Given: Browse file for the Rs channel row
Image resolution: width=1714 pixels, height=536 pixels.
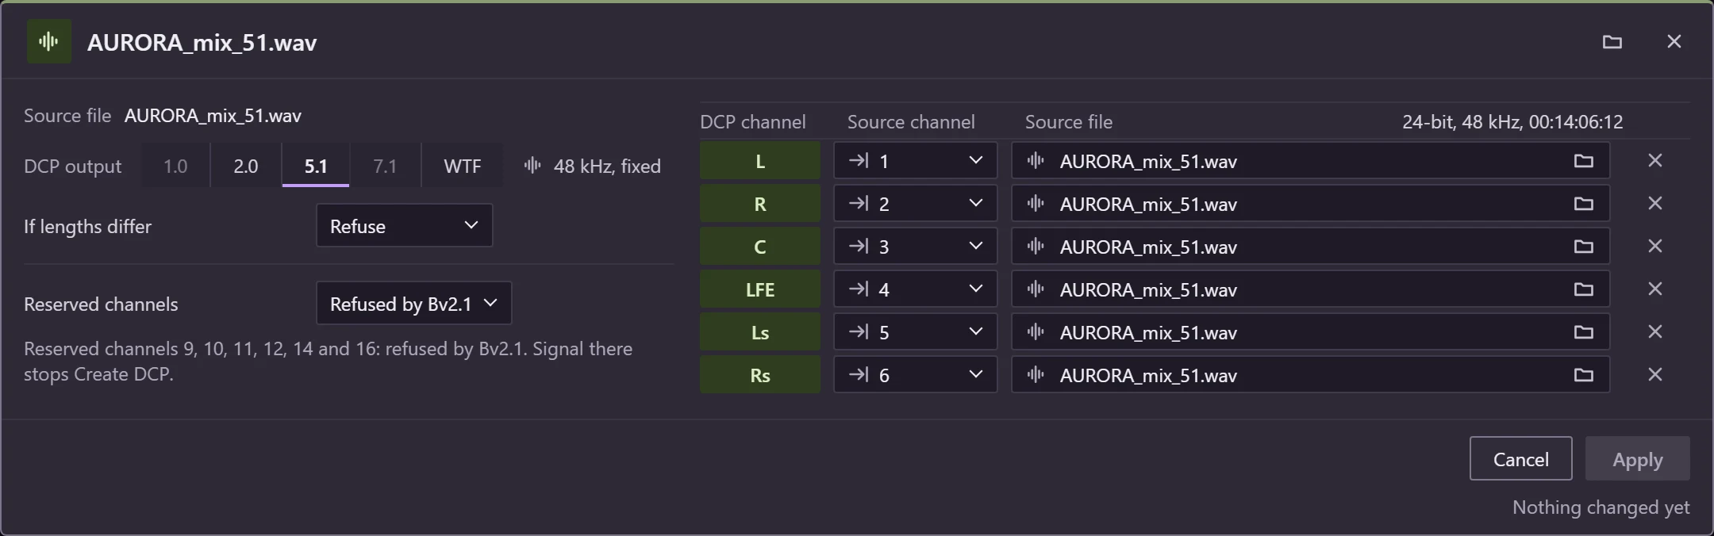Looking at the screenshot, I should pyautogui.click(x=1583, y=375).
